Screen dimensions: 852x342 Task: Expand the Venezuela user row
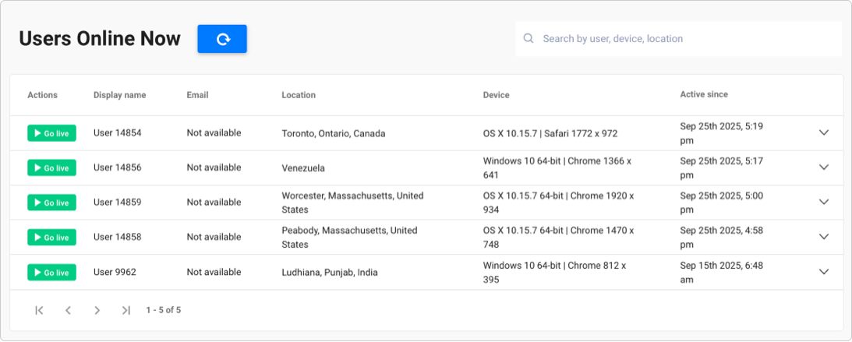click(x=824, y=167)
